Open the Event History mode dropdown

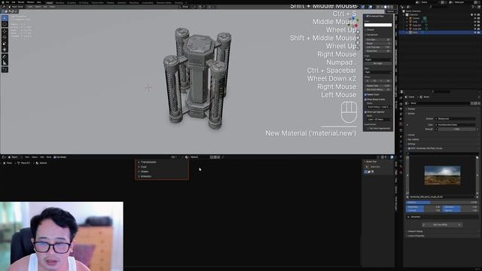point(380,107)
